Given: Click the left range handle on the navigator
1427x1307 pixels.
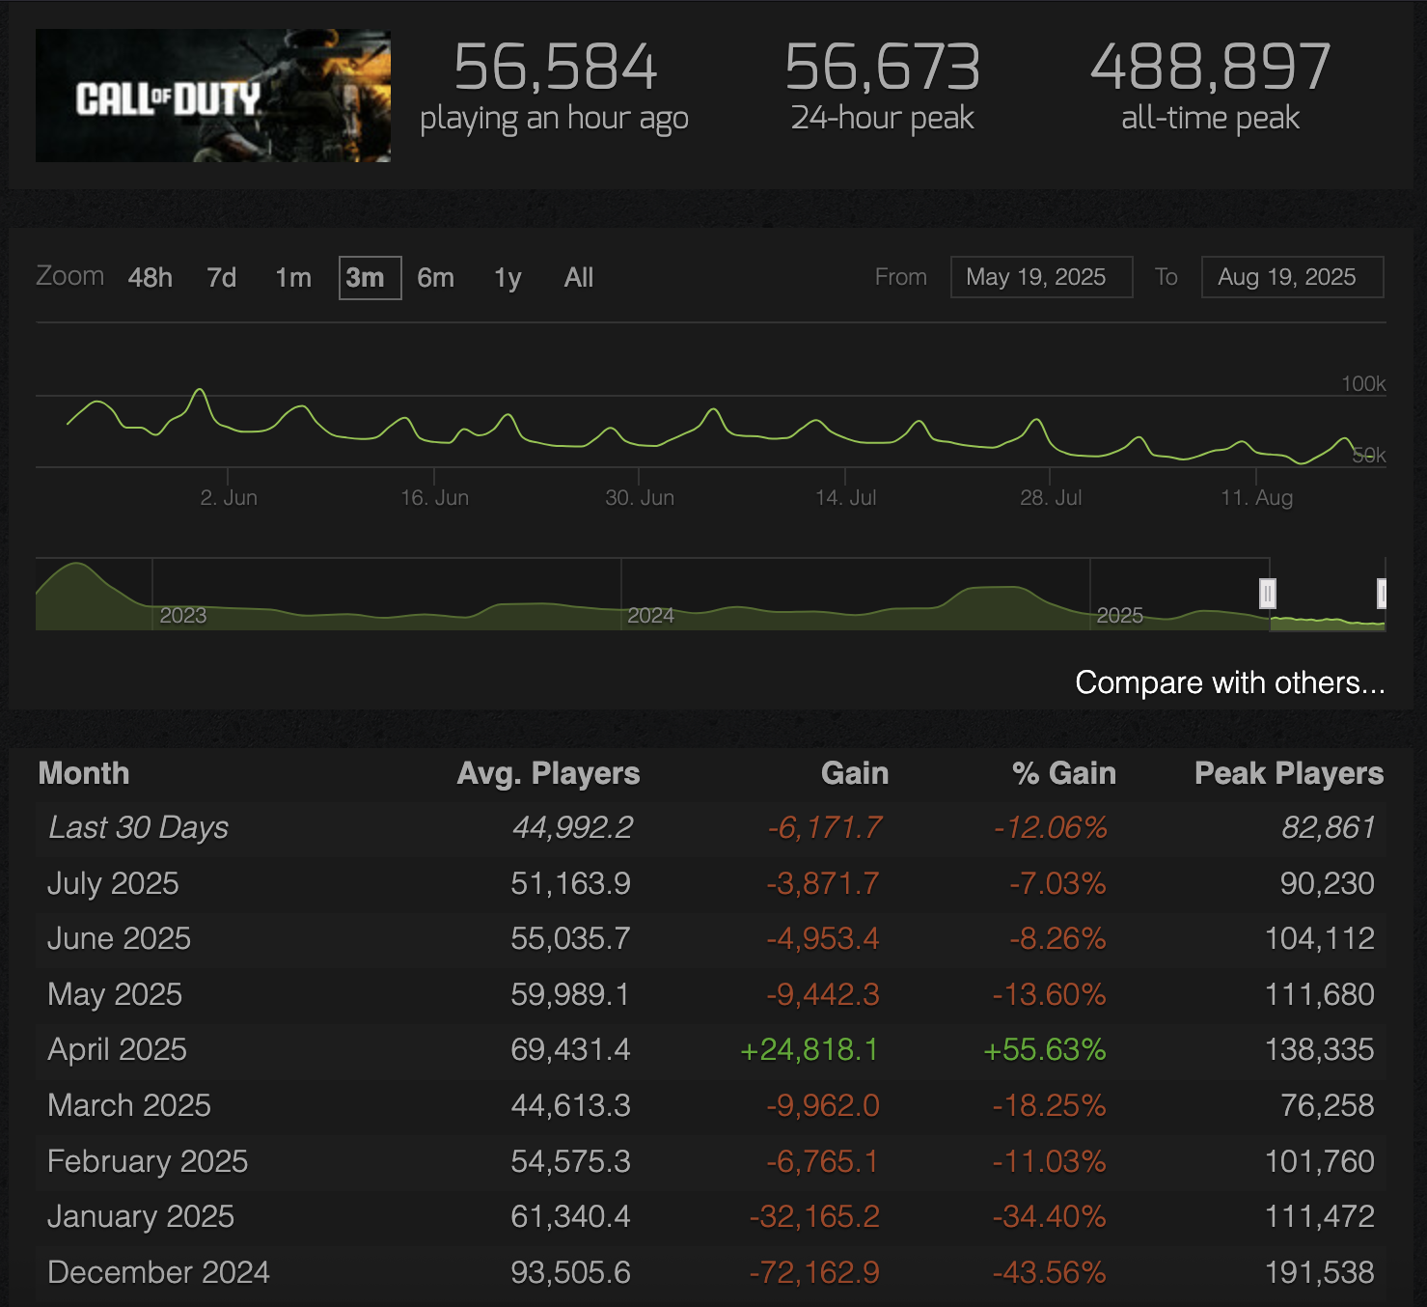Looking at the screenshot, I should pyautogui.click(x=1268, y=593).
